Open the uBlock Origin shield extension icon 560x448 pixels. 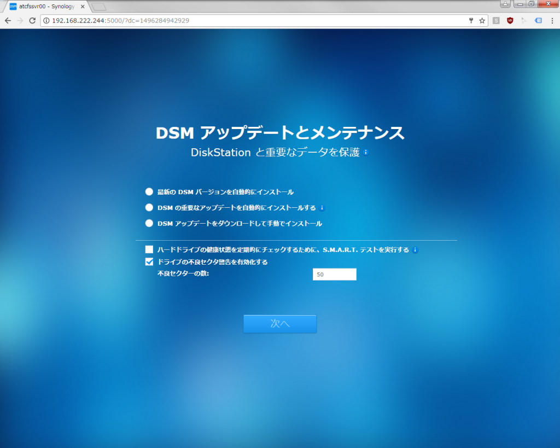pos(510,21)
